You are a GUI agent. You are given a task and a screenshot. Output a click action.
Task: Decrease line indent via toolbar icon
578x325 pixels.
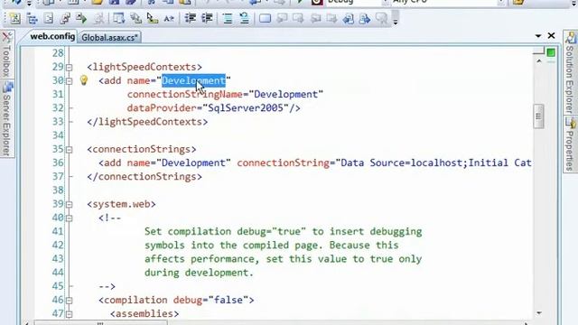(191, 18)
